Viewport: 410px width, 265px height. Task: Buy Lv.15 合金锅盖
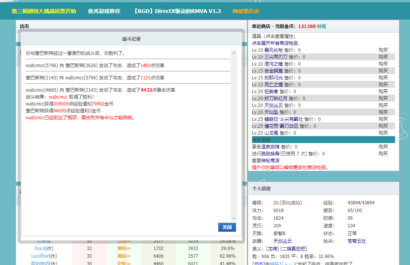(383, 71)
